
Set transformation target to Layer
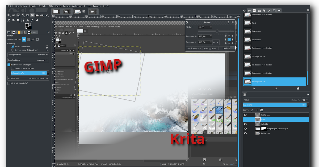[x=24, y=39]
